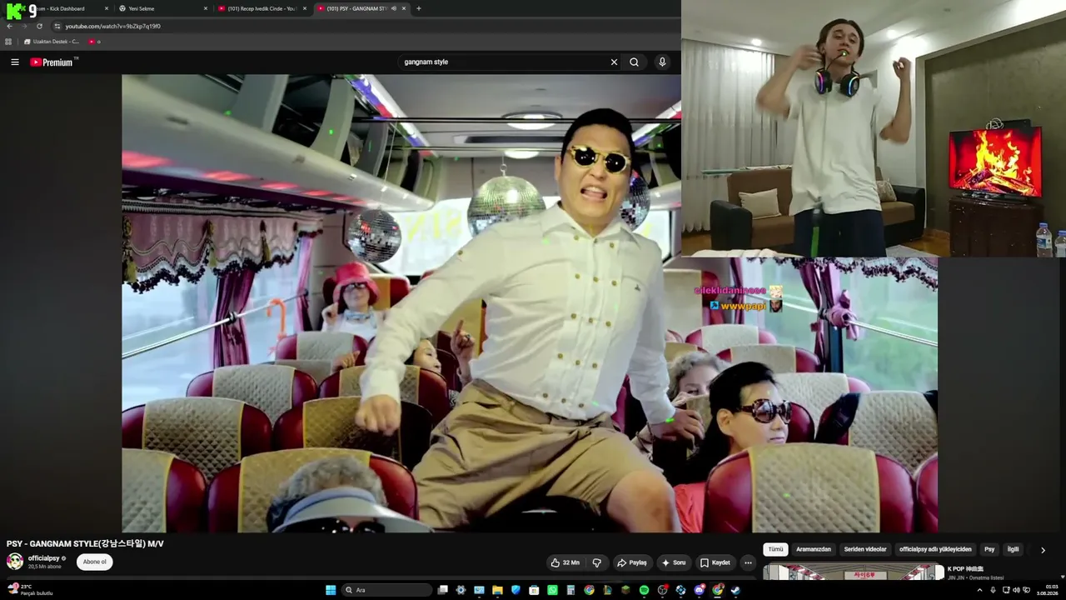This screenshot has width=1066, height=600.
Task: Close the Recep İvedik Cinde tab
Action: point(305,8)
